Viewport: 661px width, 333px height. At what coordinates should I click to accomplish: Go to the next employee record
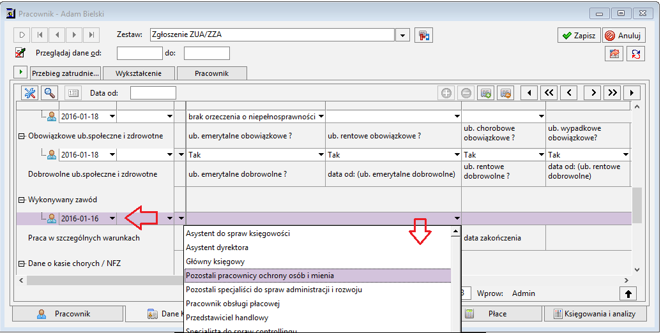[74, 35]
